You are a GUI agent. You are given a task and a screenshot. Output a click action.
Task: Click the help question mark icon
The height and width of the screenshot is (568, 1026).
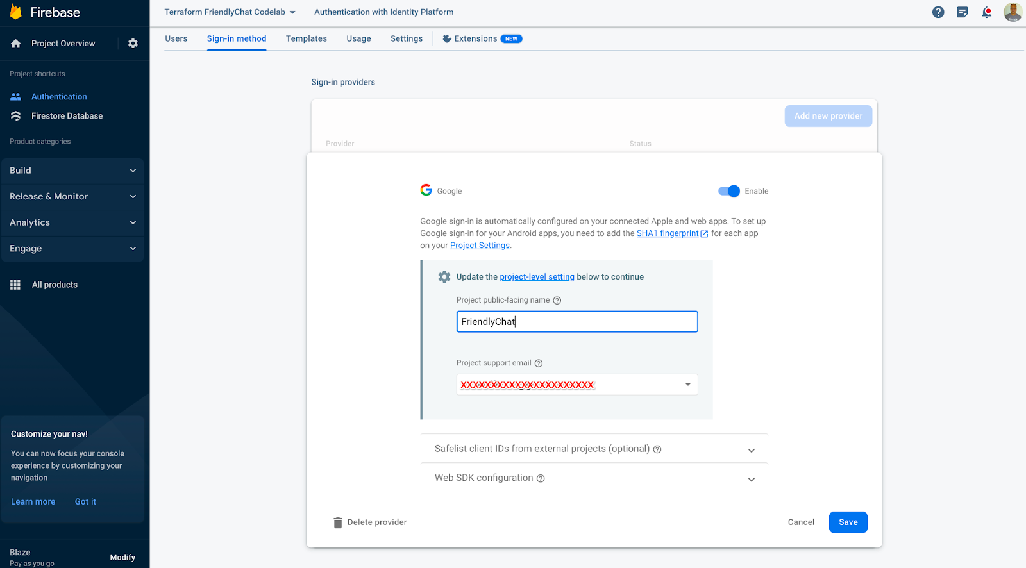(938, 12)
